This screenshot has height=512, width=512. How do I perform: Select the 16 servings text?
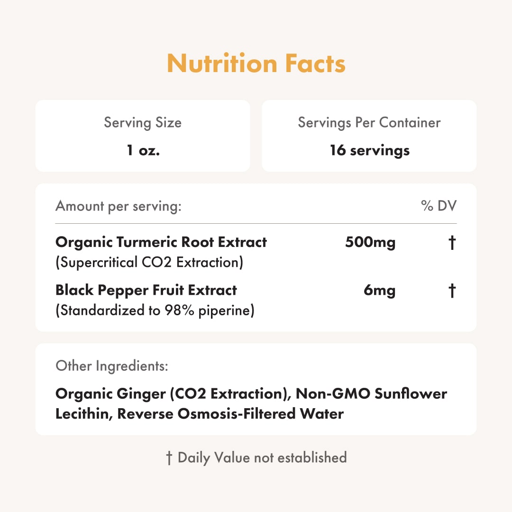370,151
